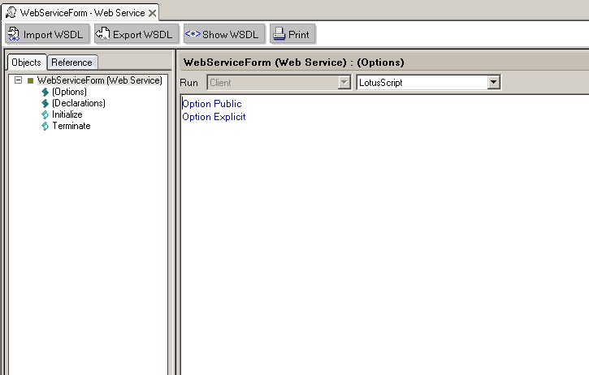Select (Options) in the object tree
This screenshot has height=375, width=589.
point(70,92)
